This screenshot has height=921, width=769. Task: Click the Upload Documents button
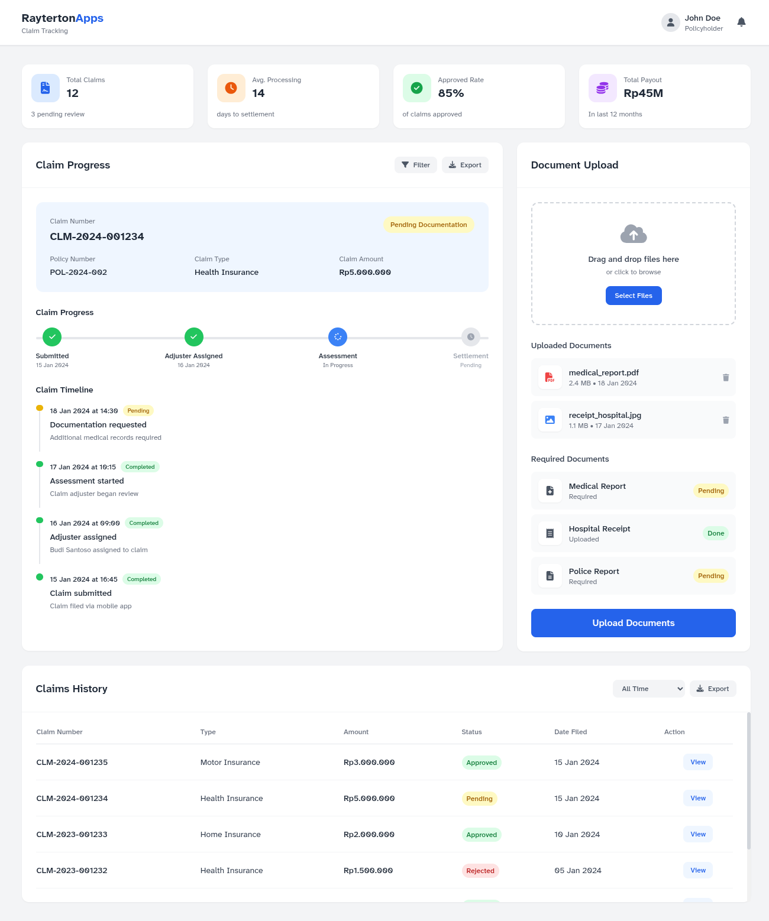(633, 622)
